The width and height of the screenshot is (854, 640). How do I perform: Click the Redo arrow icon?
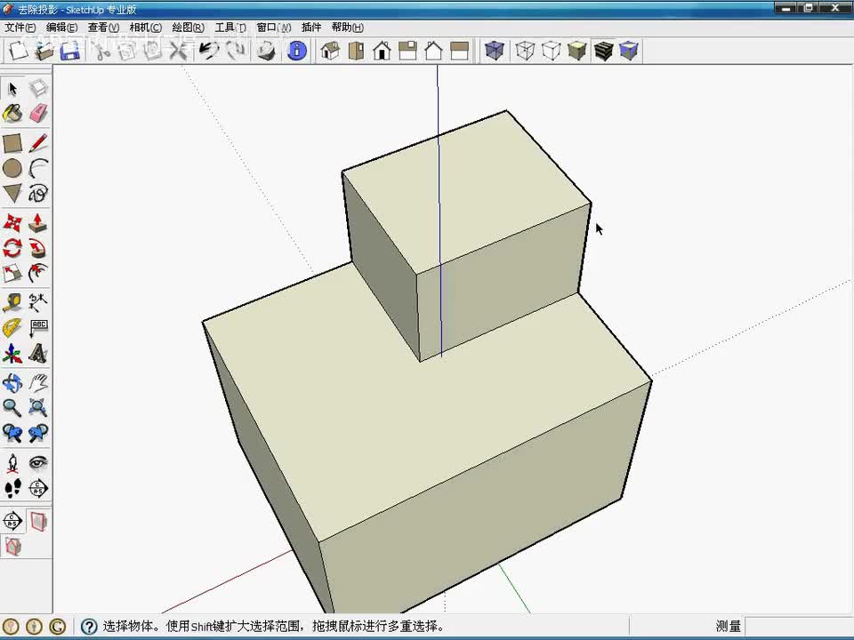pyautogui.click(x=235, y=51)
